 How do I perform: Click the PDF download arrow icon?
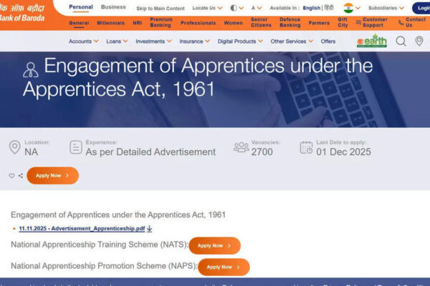point(150,228)
